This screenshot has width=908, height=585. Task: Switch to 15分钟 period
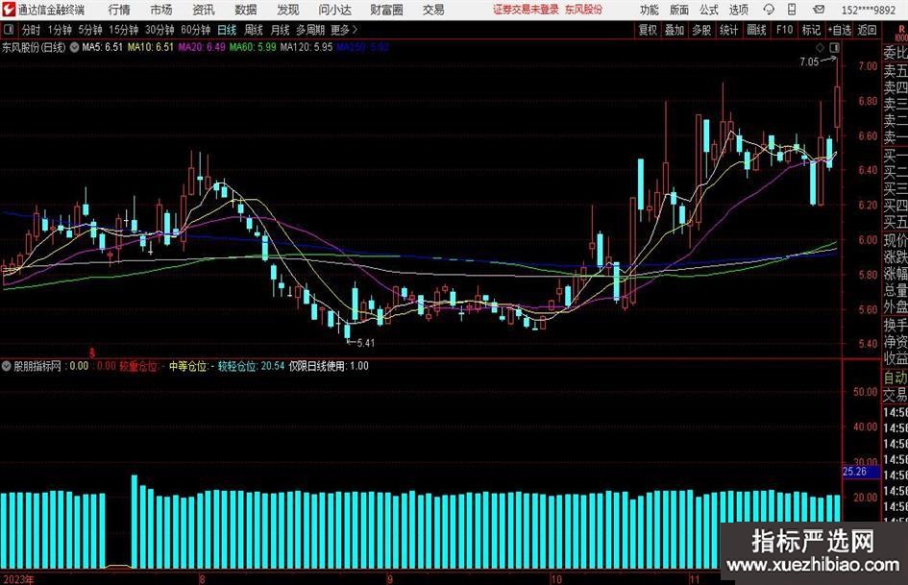124,30
